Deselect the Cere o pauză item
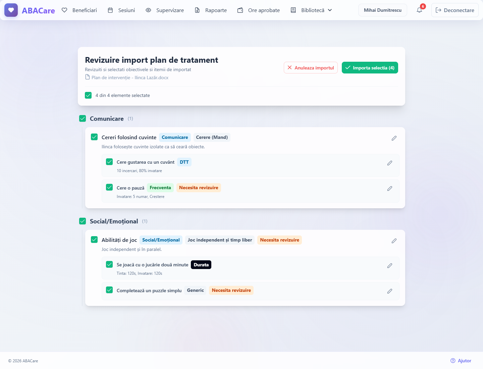 pyautogui.click(x=109, y=187)
